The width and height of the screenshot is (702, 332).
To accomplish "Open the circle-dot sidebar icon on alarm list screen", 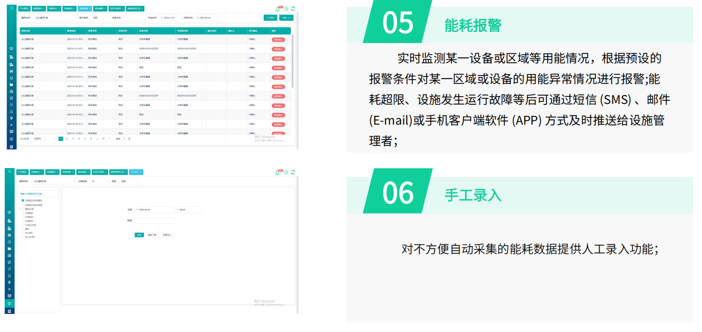I will tap(11, 78).
